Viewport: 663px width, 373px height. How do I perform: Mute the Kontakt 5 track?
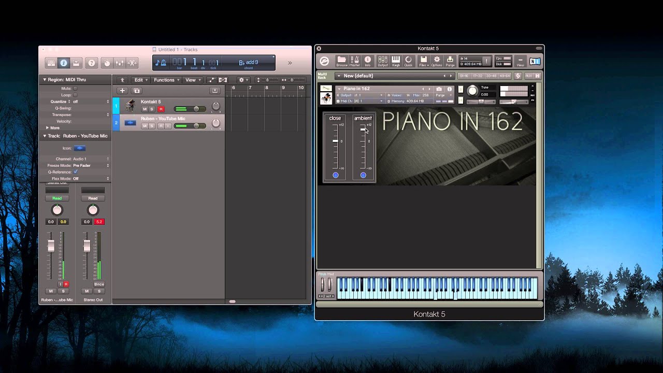click(145, 109)
